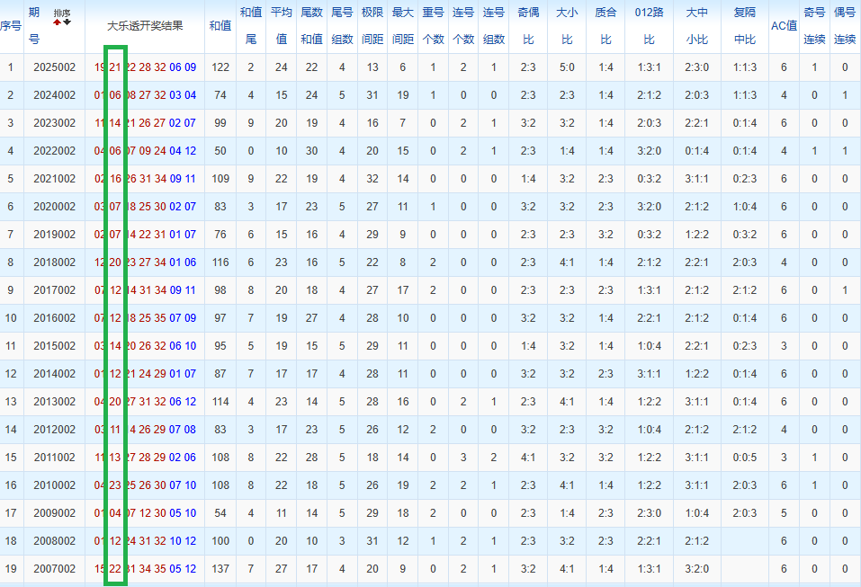Select issue number 2024002
This screenshot has width=861, height=587.
point(54,95)
